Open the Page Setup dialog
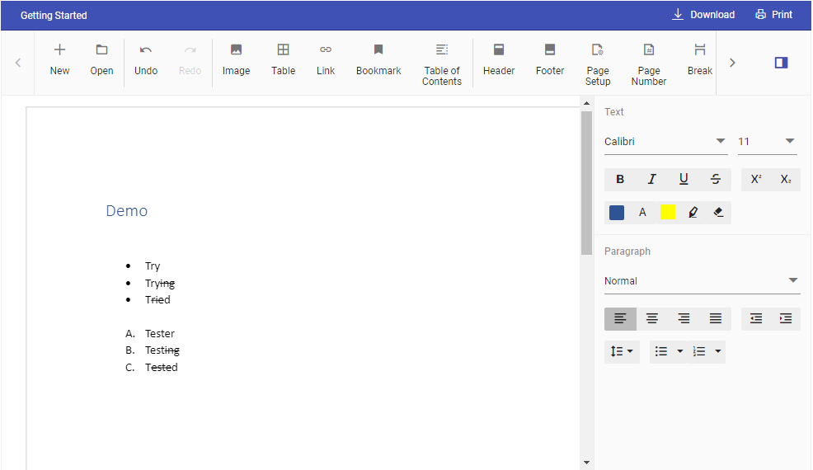 pyautogui.click(x=598, y=63)
